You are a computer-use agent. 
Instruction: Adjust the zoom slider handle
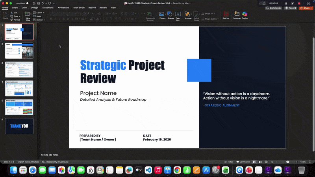point(288,162)
